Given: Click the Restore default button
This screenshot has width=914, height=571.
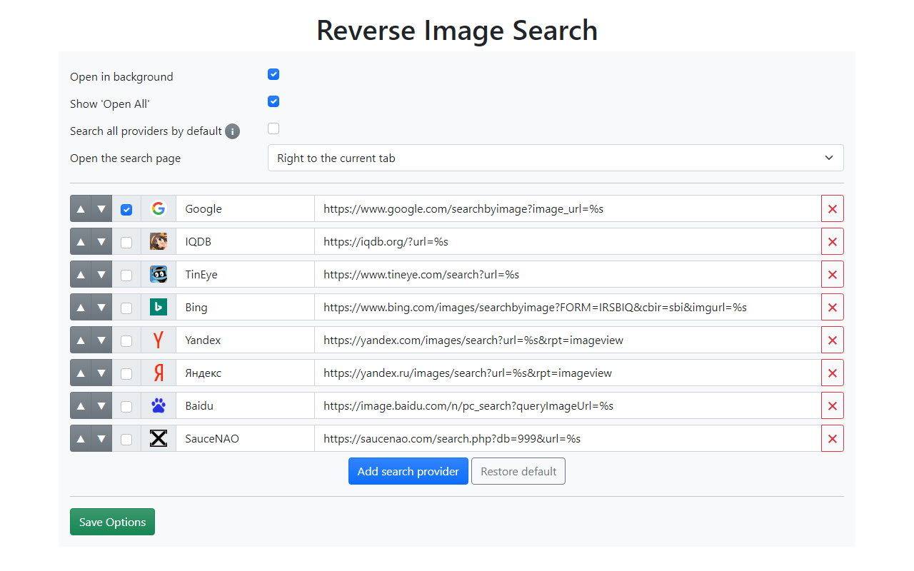Looking at the screenshot, I should 518,471.
